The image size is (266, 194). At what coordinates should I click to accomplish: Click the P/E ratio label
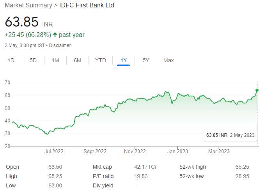click(x=103, y=176)
